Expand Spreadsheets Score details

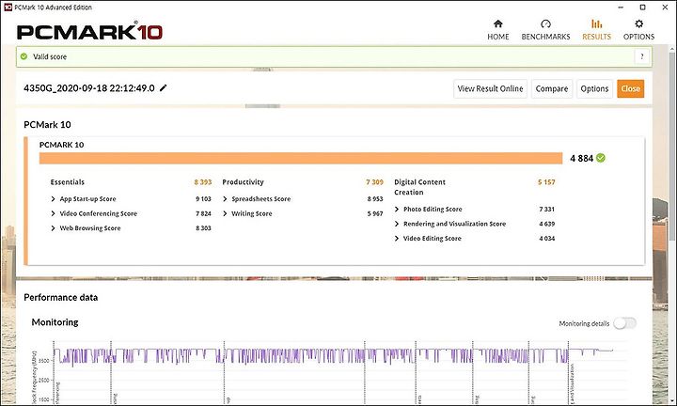click(225, 199)
